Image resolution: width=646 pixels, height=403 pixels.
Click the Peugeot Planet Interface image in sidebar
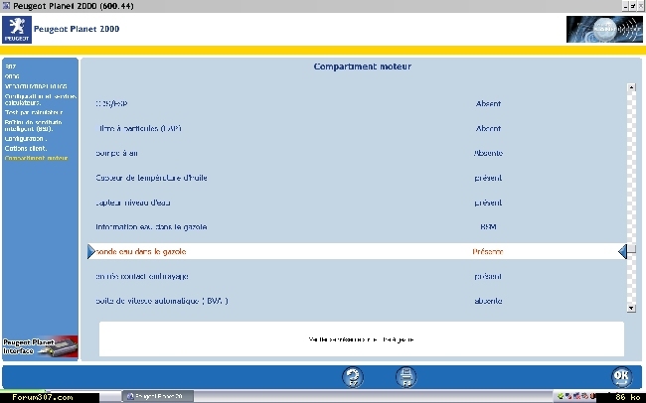point(40,346)
